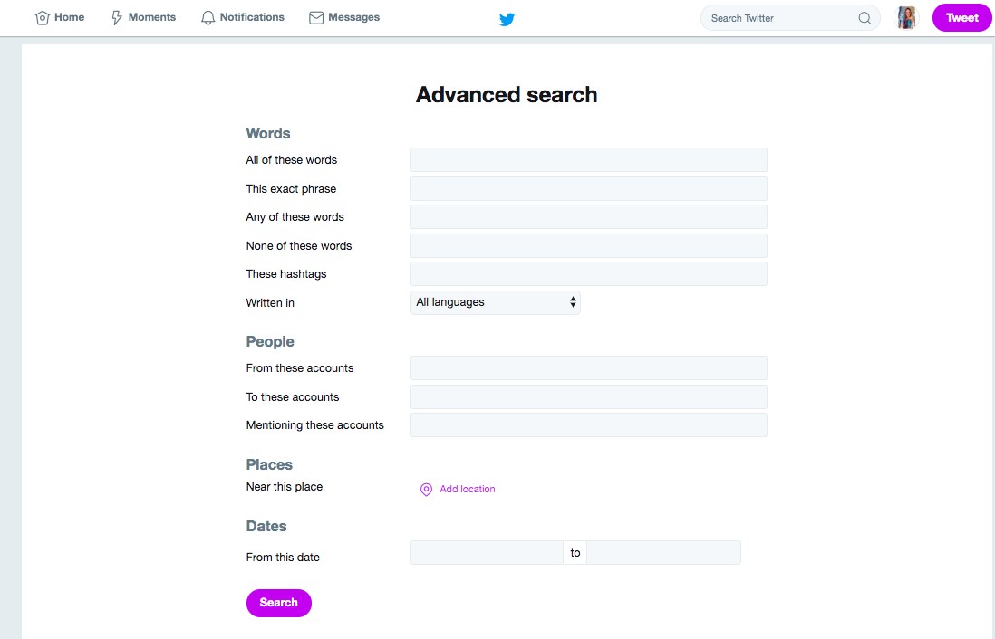Click the Twitter bird logo

[507, 20]
